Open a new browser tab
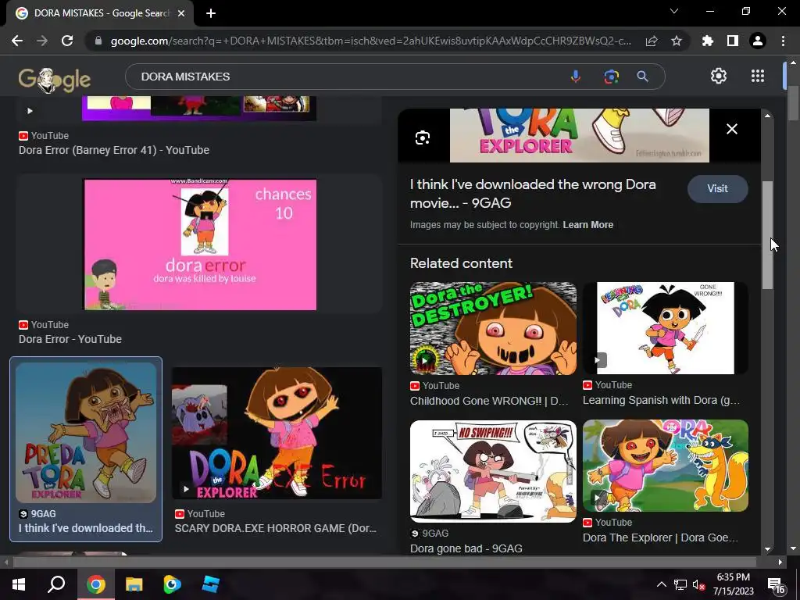Image resolution: width=800 pixels, height=600 pixels. [x=211, y=14]
